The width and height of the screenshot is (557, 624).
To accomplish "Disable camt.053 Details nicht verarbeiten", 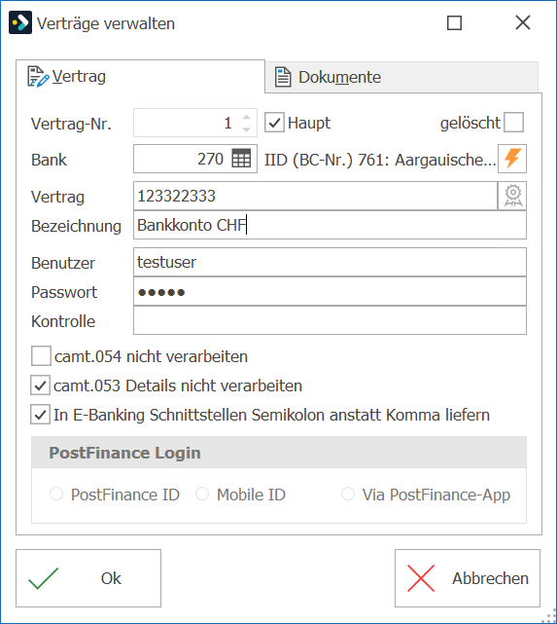I will click(40, 385).
